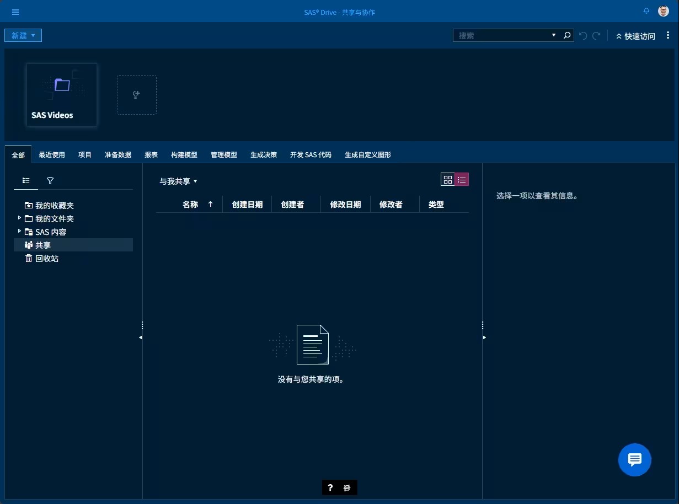Image resolution: width=679 pixels, height=504 pixels.
Task: Click the left pane splitter handle dots
Action: click(142, 325)
